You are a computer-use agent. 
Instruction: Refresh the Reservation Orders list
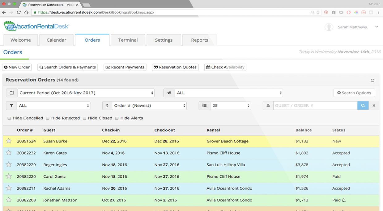coord(372,80)
